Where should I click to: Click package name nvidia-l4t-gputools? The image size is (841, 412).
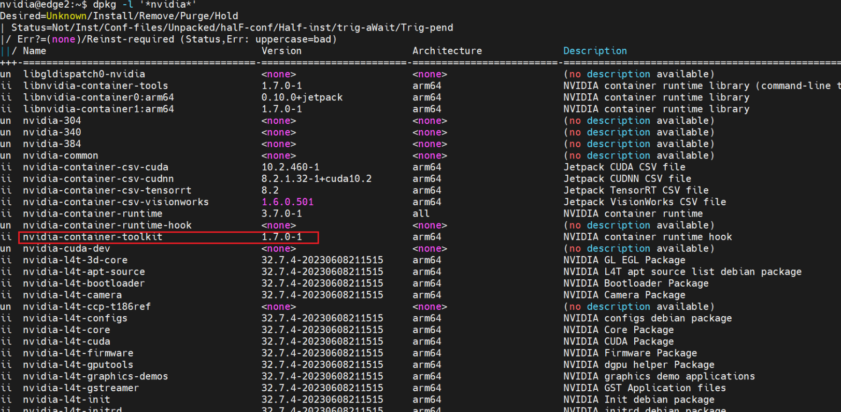pyautogui.click(x=78, y=365)
